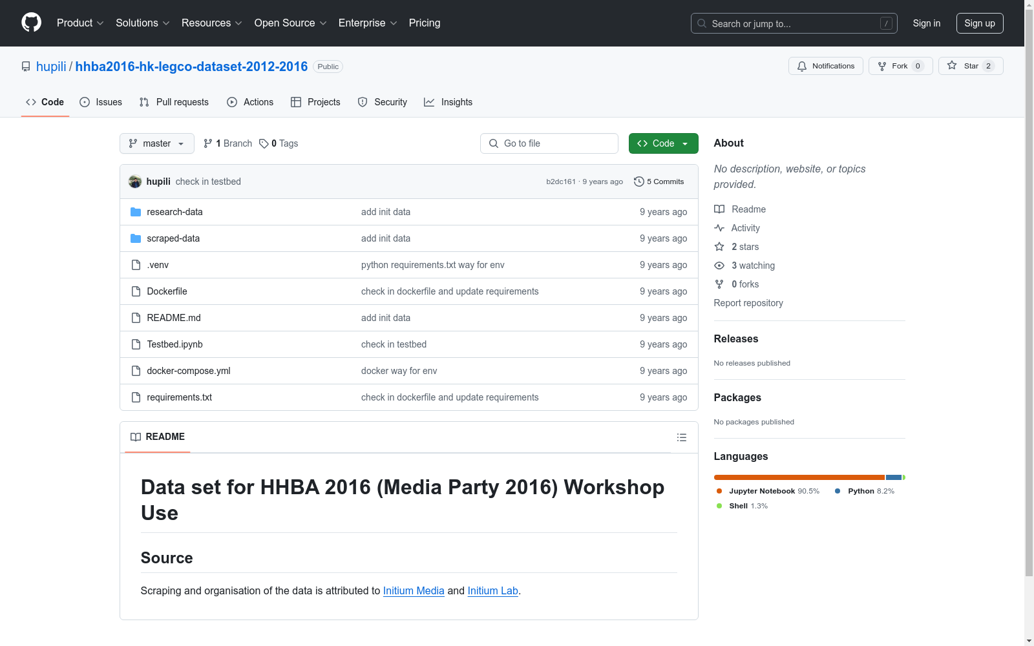Open the README tab in file viewer
This screenshot has height=646, width=1034.
tap(158, 437)
